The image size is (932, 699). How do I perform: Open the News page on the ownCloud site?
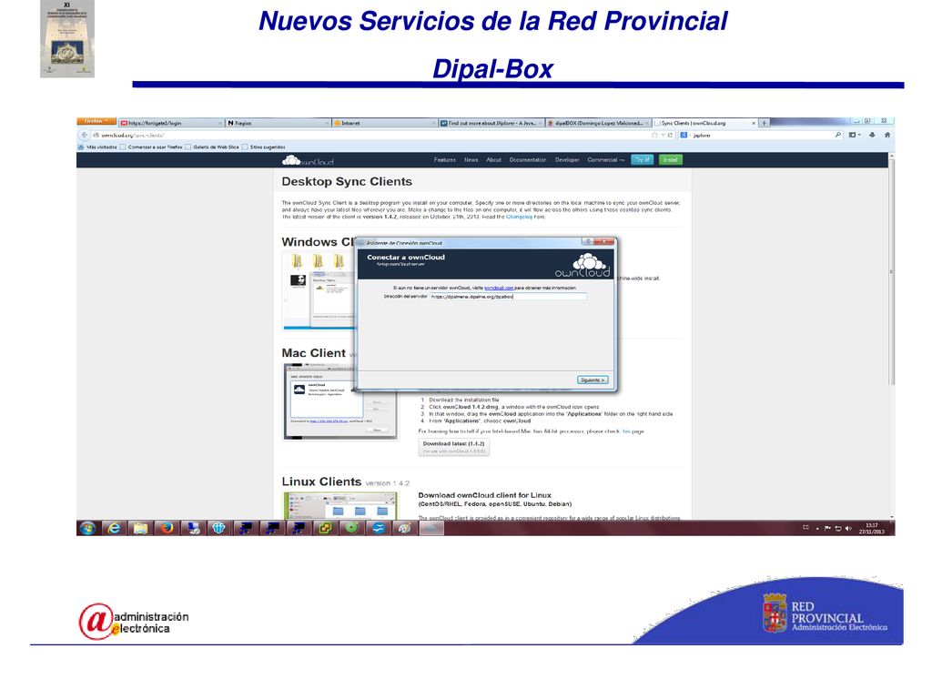click(471, 160)
